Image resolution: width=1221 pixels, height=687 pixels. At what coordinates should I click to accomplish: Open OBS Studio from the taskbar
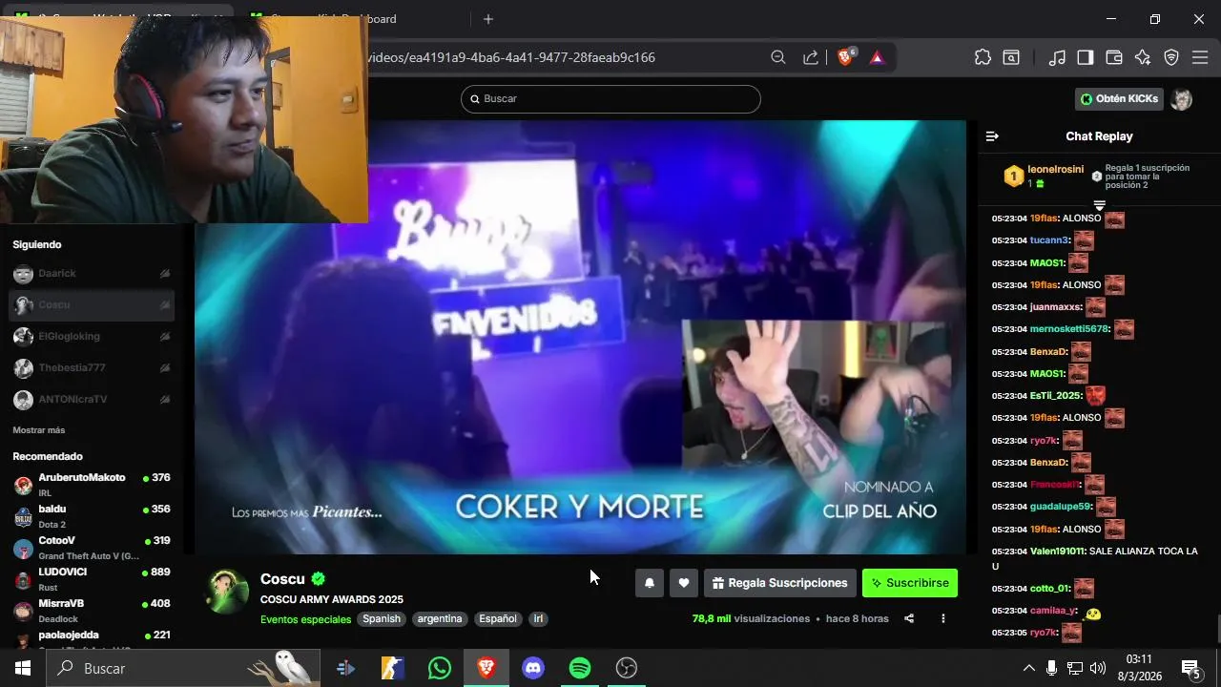pos(627,668)
